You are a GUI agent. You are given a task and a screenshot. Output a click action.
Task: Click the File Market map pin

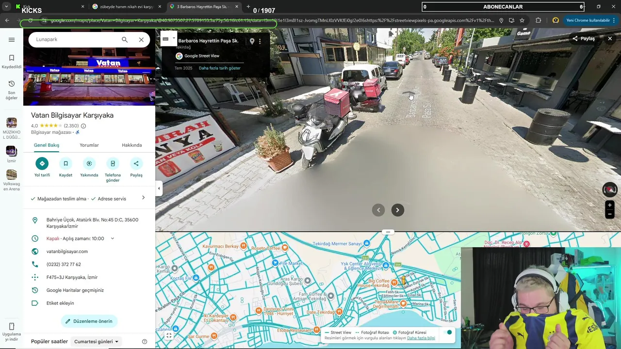(x=275, y=263)
